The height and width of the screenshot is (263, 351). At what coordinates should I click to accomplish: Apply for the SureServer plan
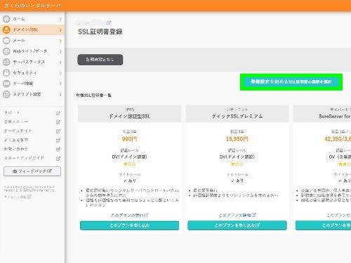(x=323, y=225)
